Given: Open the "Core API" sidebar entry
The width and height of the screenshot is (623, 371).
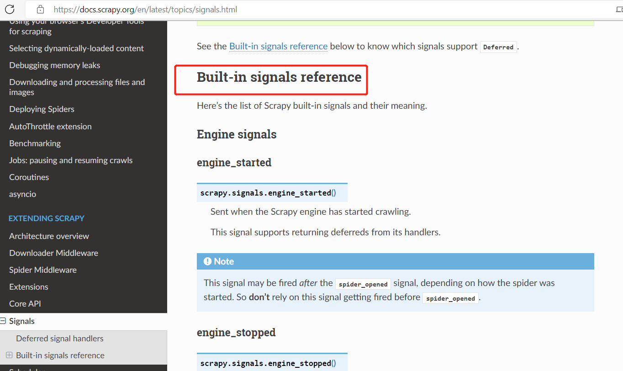Looking at the screenshot, I should (25, 303).
